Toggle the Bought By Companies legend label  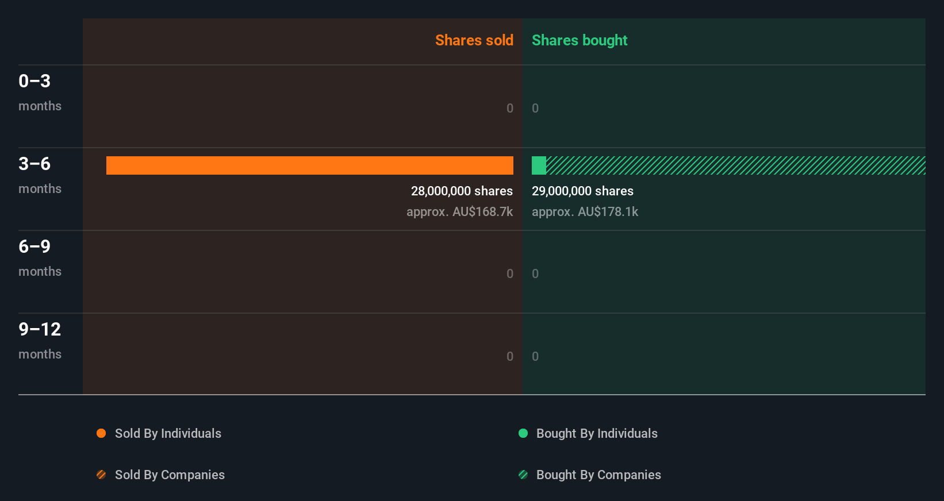(598, 475)
